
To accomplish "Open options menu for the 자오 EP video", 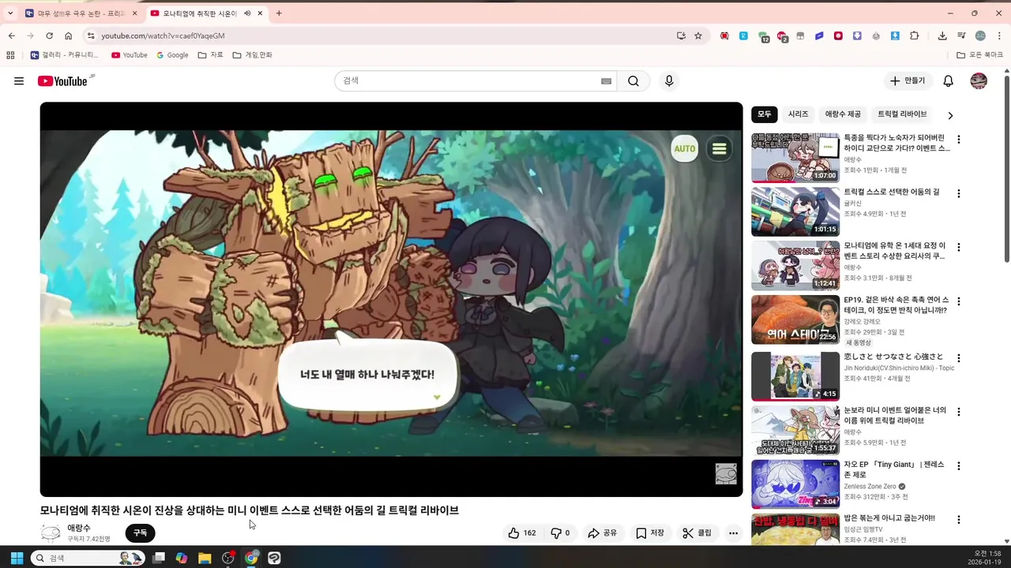I will coord(959,465).
